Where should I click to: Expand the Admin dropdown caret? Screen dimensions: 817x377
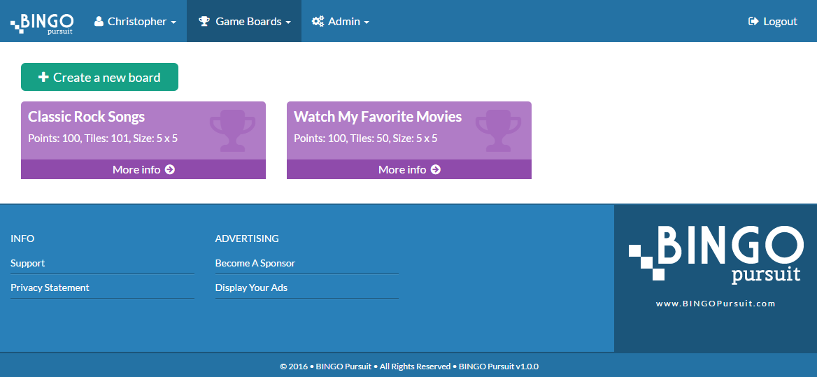click(x=367, y=22)
